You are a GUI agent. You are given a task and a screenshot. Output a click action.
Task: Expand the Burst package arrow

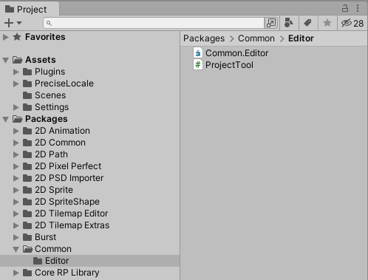[16, 237]
